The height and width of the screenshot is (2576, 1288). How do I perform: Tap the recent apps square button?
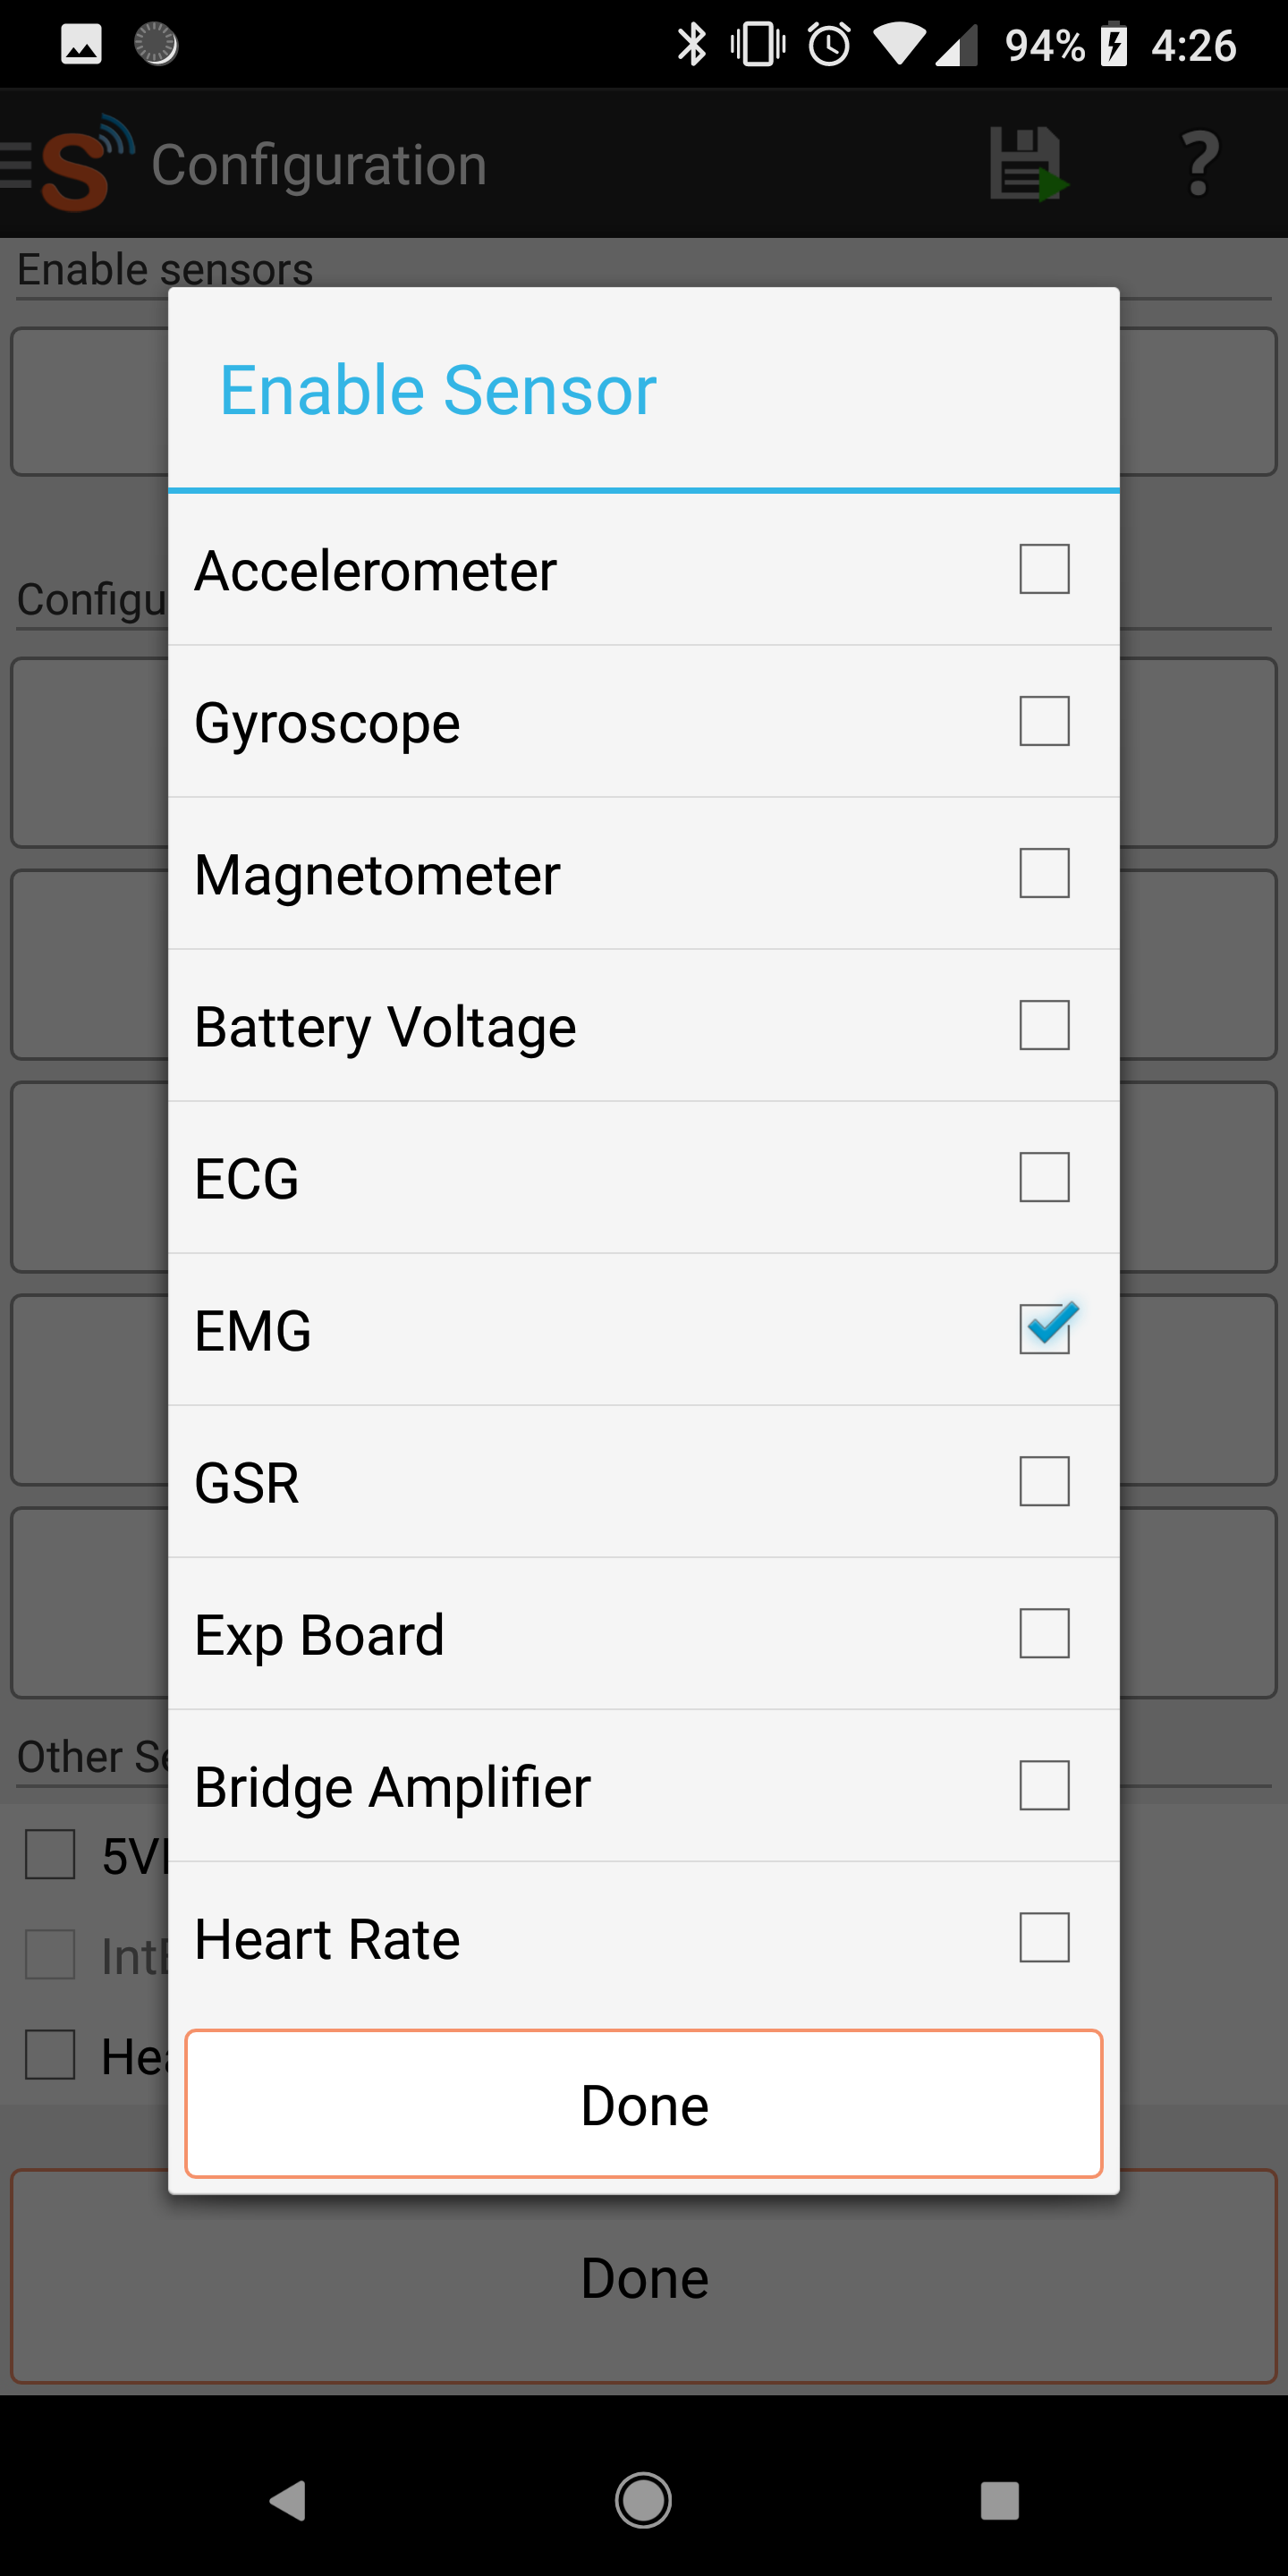pos(999,2500)
